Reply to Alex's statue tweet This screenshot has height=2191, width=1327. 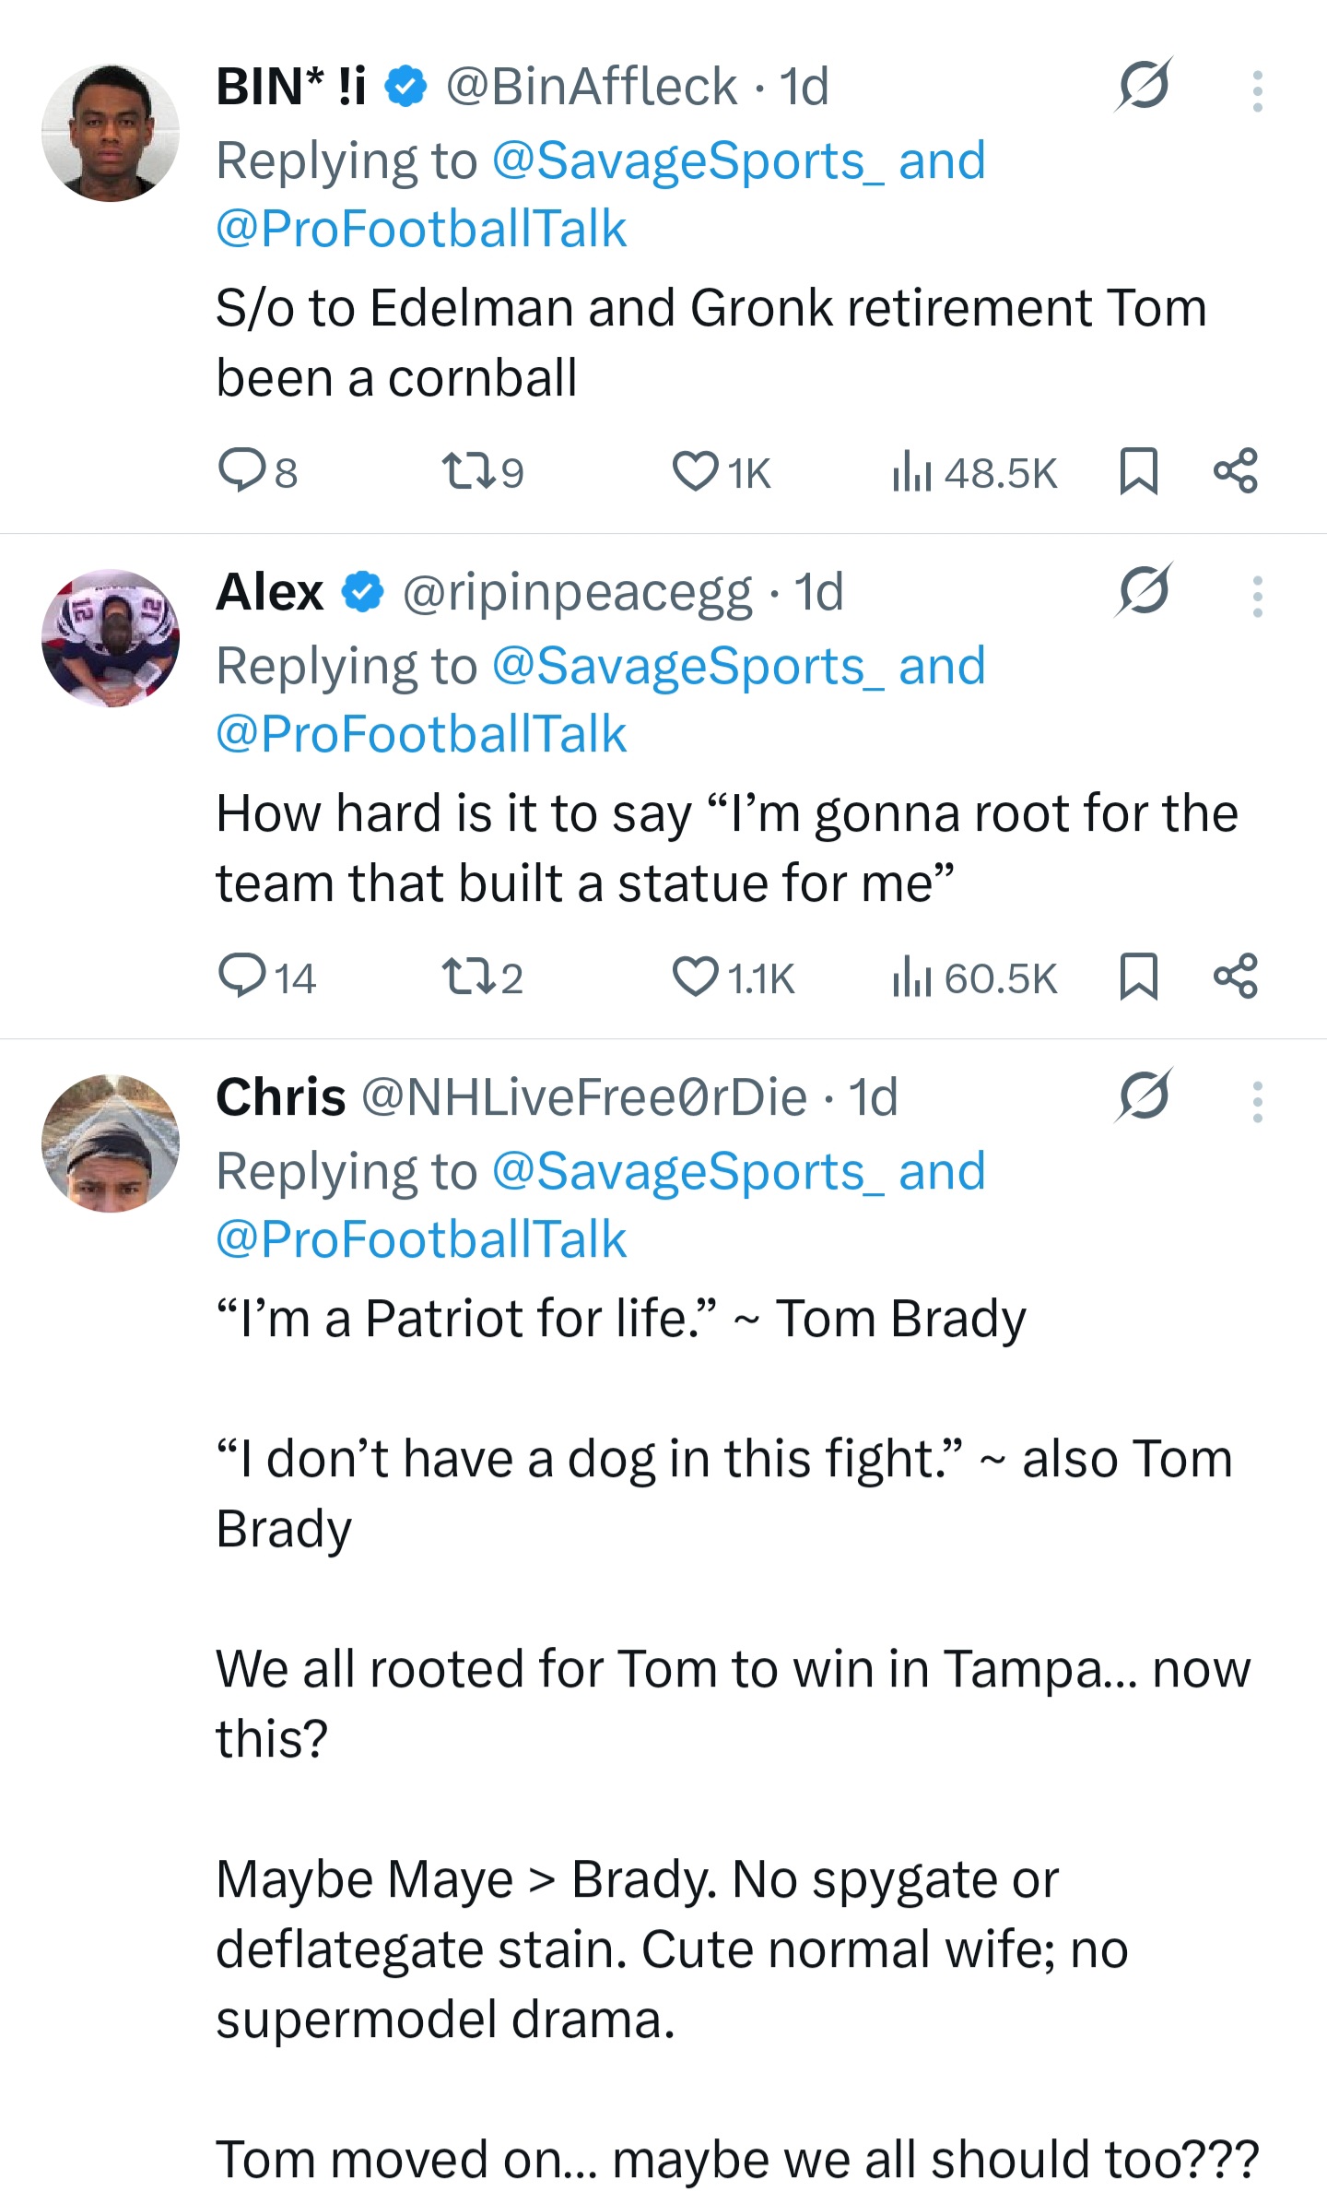(x=241, y=976)
